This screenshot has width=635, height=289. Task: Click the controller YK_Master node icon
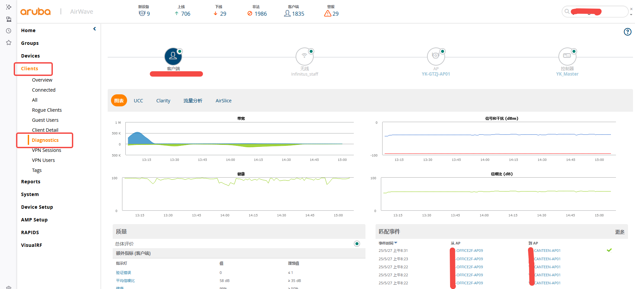tap(567, 56)
